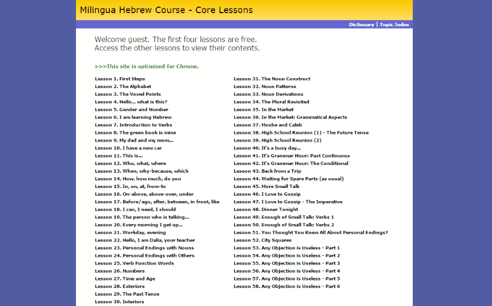Select Lesson 40. It's a busy day...
This screenshot has height=306, width=492.
click(x=267, y=148)
